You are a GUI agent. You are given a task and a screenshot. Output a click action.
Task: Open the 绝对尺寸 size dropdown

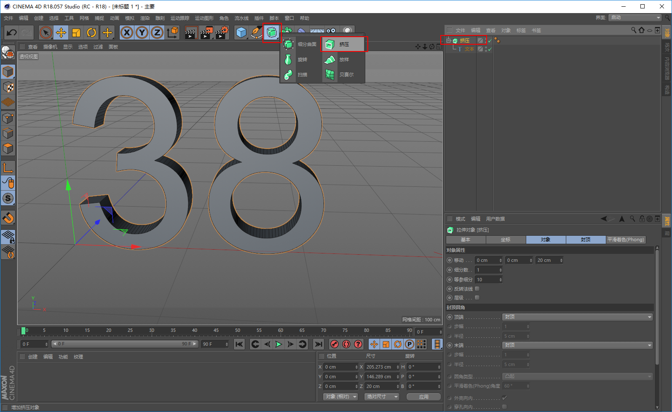point(382,397)
